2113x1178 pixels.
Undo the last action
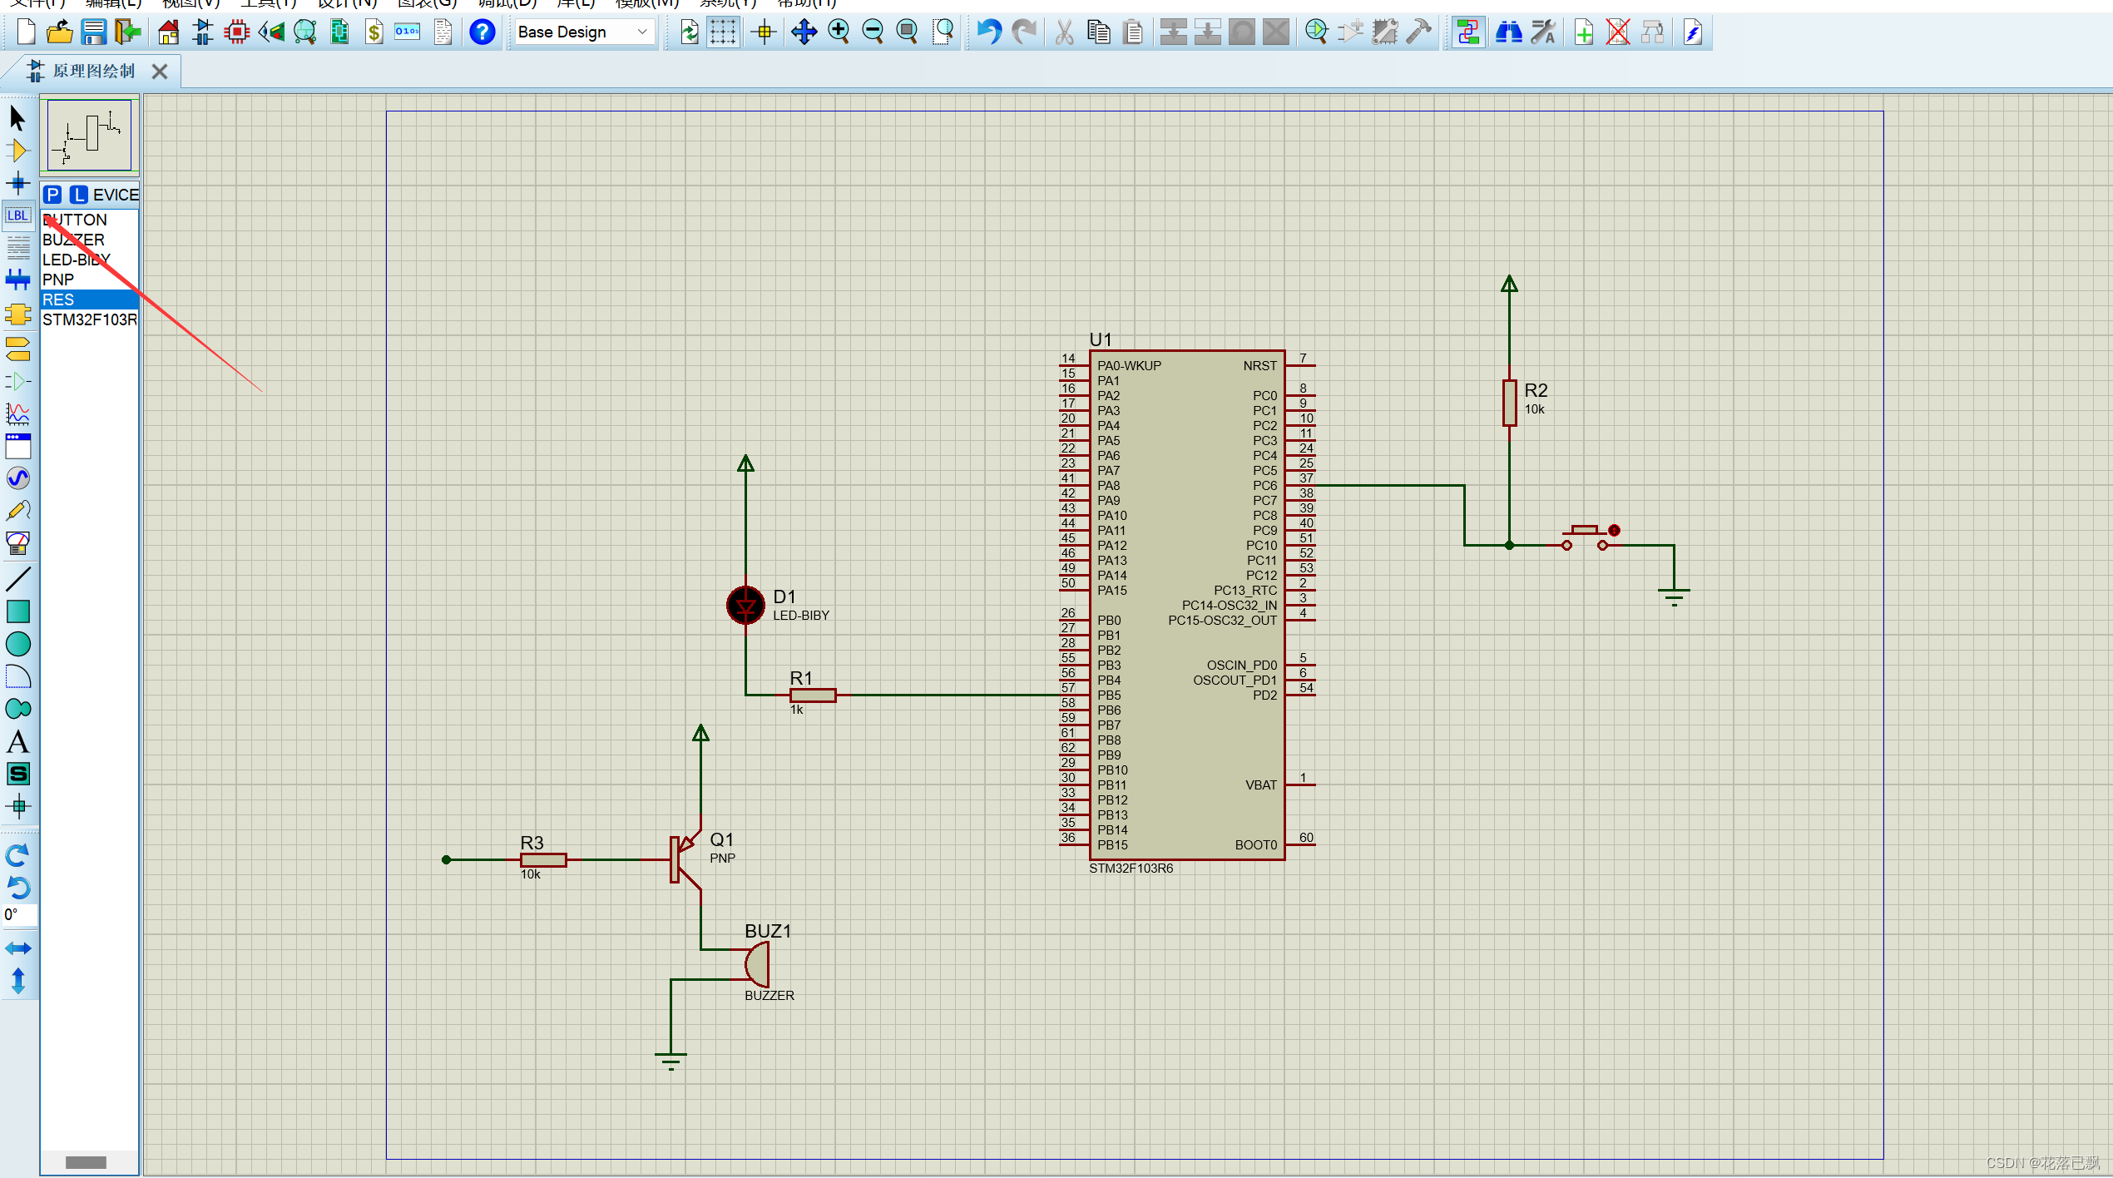[x=988, y=32]
